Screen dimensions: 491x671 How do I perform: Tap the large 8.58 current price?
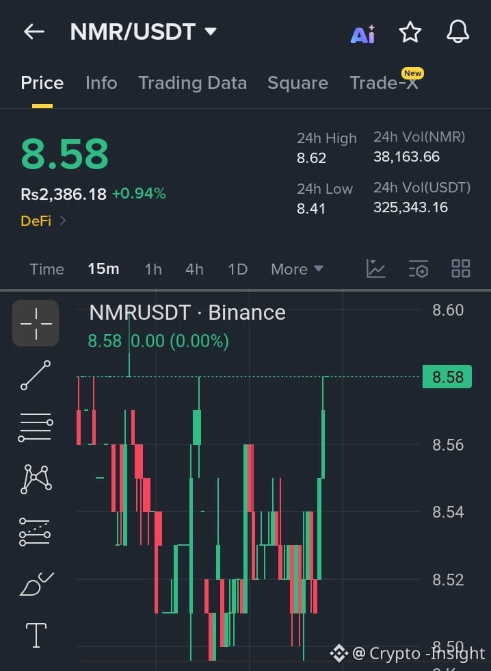[x=64, y=153]
